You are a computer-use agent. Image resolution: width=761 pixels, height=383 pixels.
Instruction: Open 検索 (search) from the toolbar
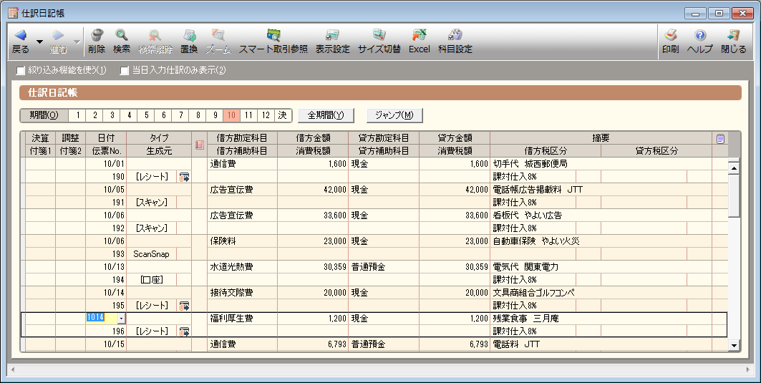pyautogui.click(x=122, y=41)
